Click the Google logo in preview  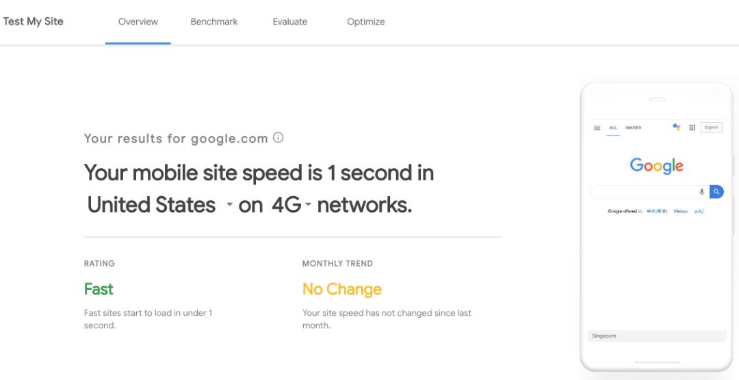pos(656,166)
